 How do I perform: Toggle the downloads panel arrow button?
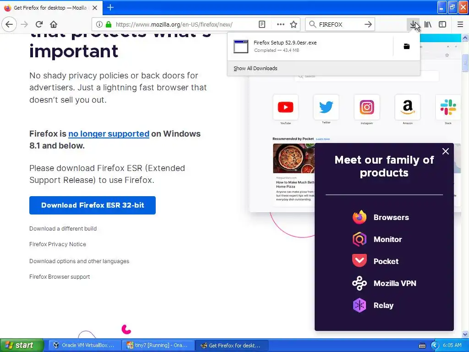413,24
